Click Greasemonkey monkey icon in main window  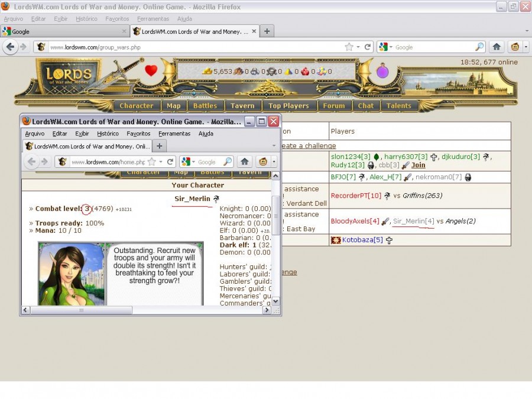coord(515,47)
